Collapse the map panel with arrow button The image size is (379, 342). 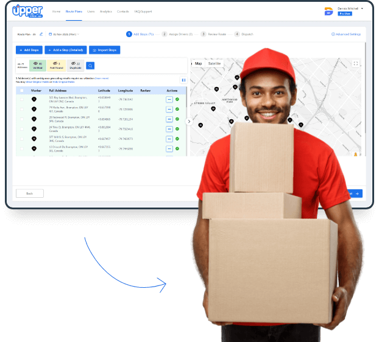189,121
